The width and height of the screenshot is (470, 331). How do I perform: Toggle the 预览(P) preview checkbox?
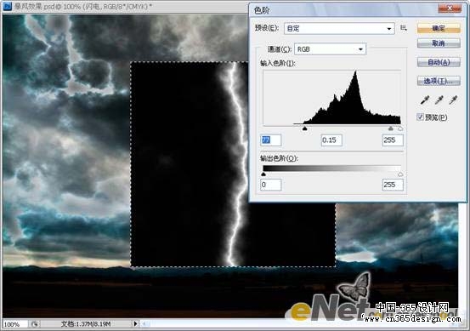pyautogui.click(x=420, y=117)
